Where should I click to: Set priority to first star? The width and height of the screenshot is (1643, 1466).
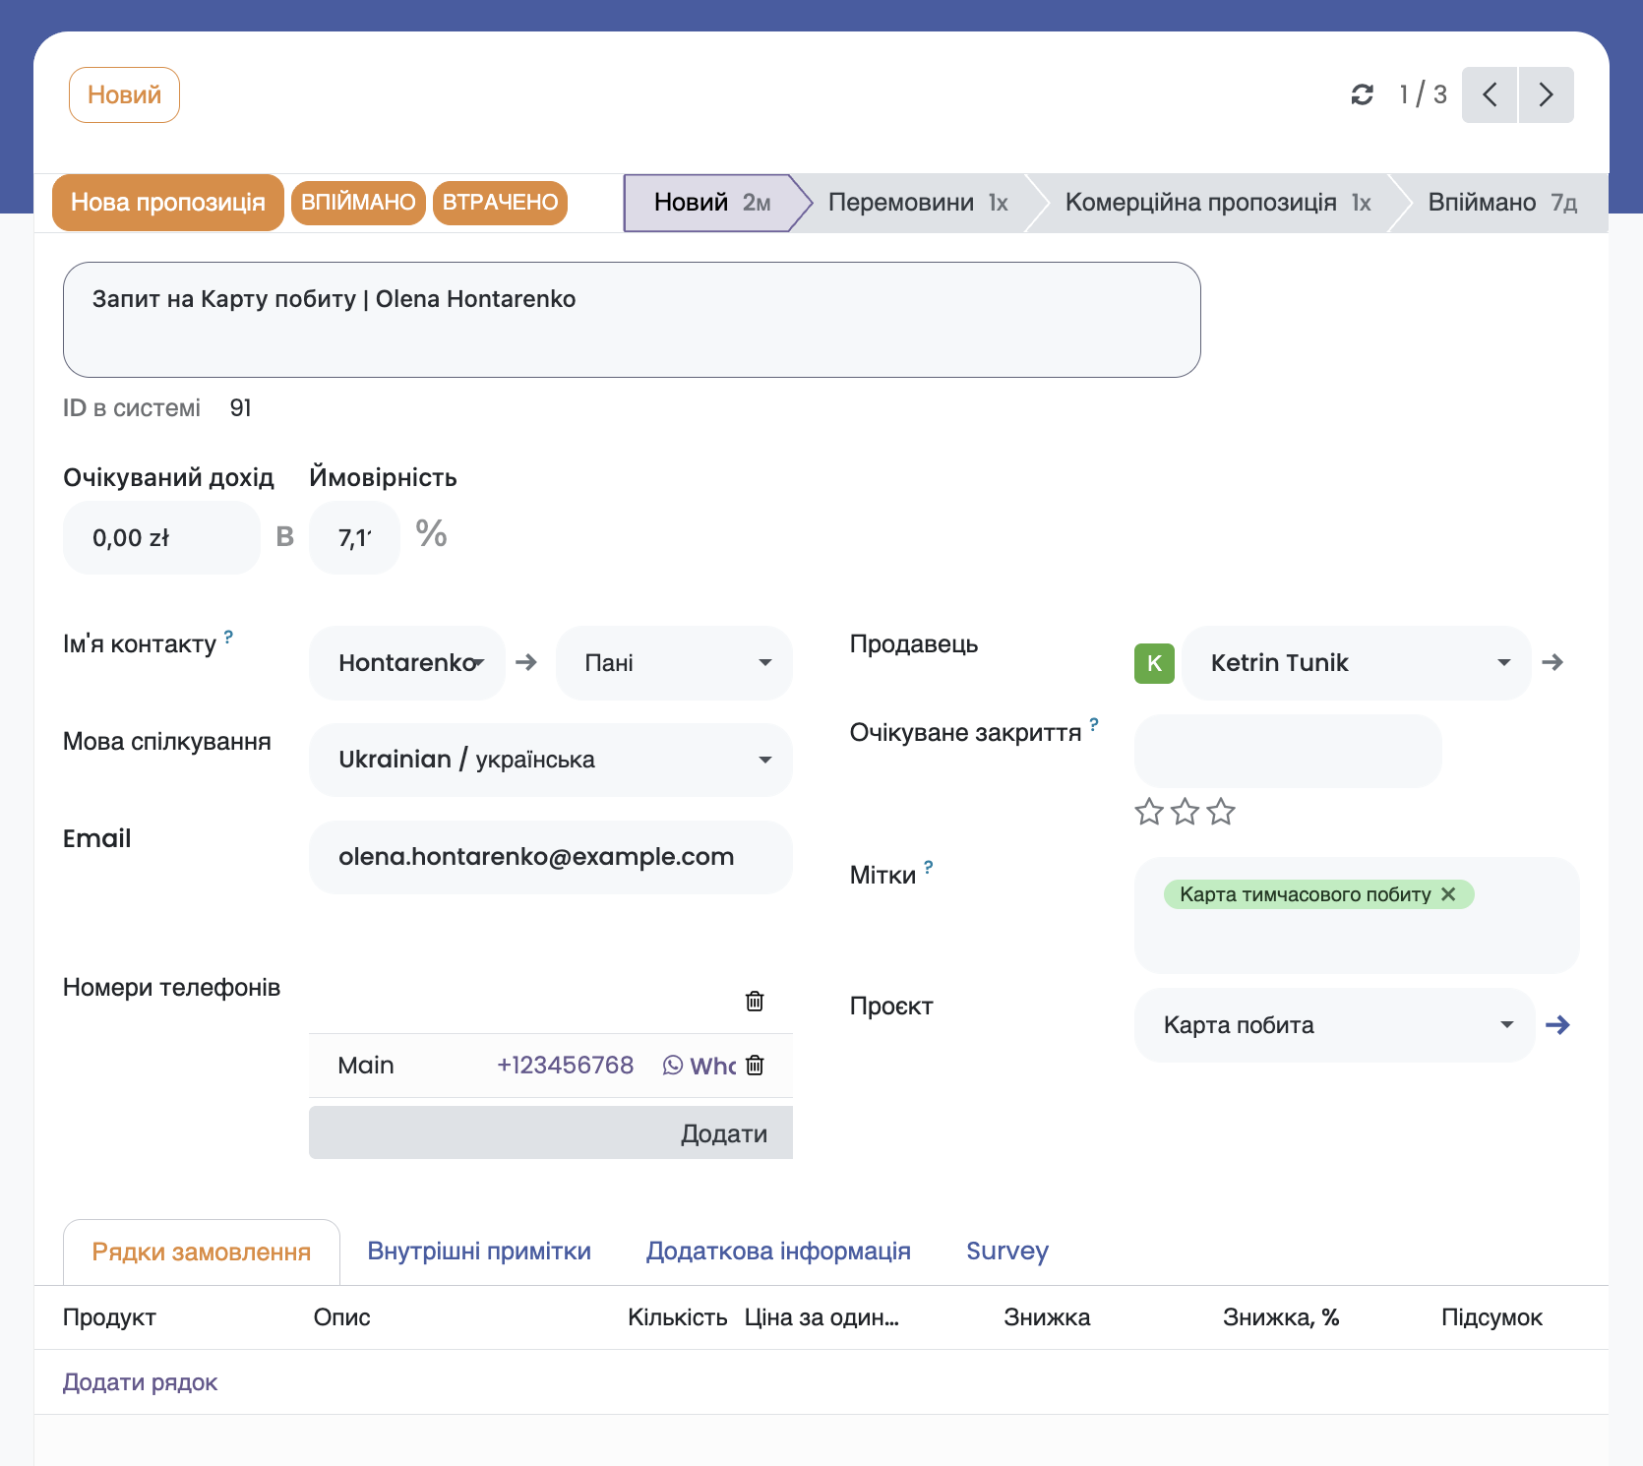click(1149, 812)
